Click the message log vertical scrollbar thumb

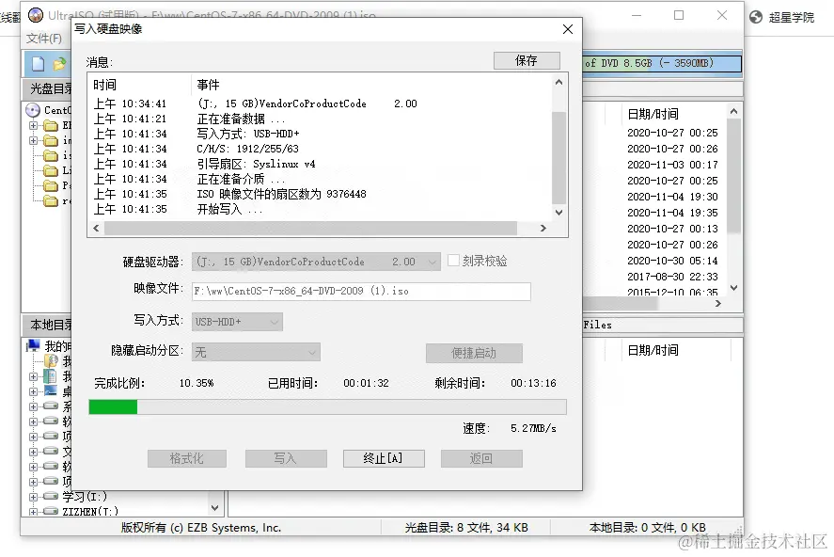559,157
